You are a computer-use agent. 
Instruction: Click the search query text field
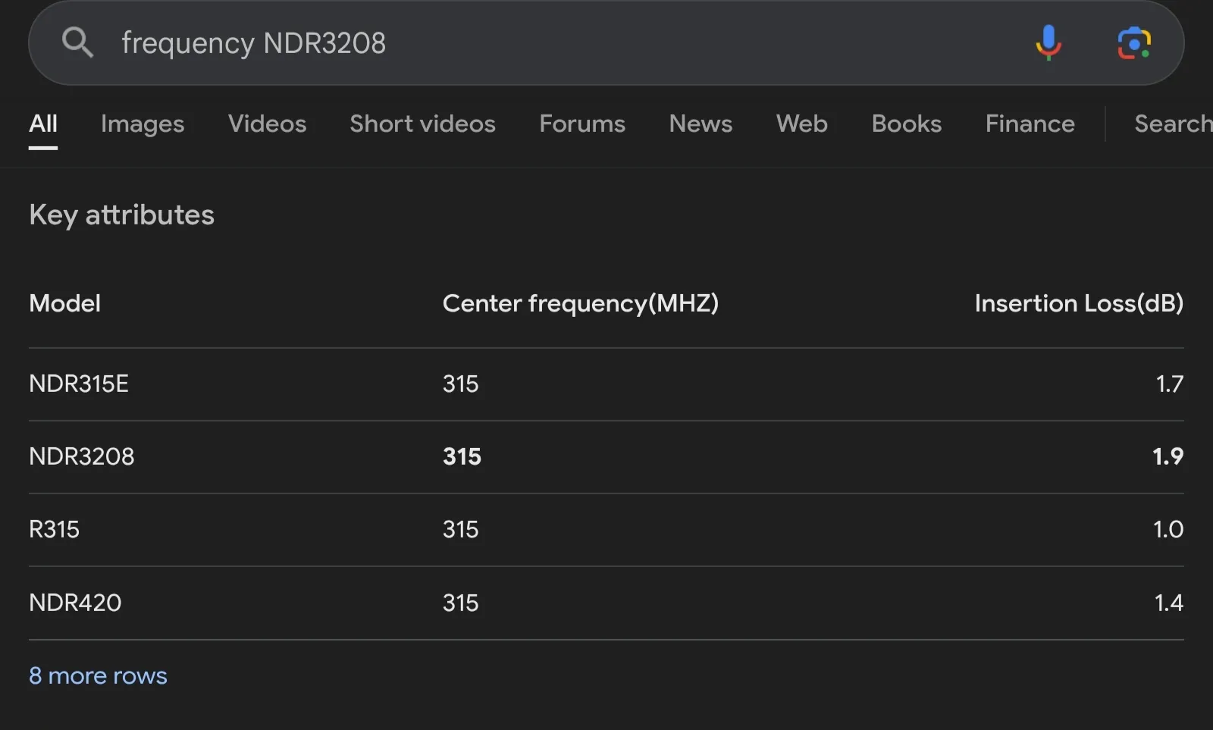coord(531,42)
